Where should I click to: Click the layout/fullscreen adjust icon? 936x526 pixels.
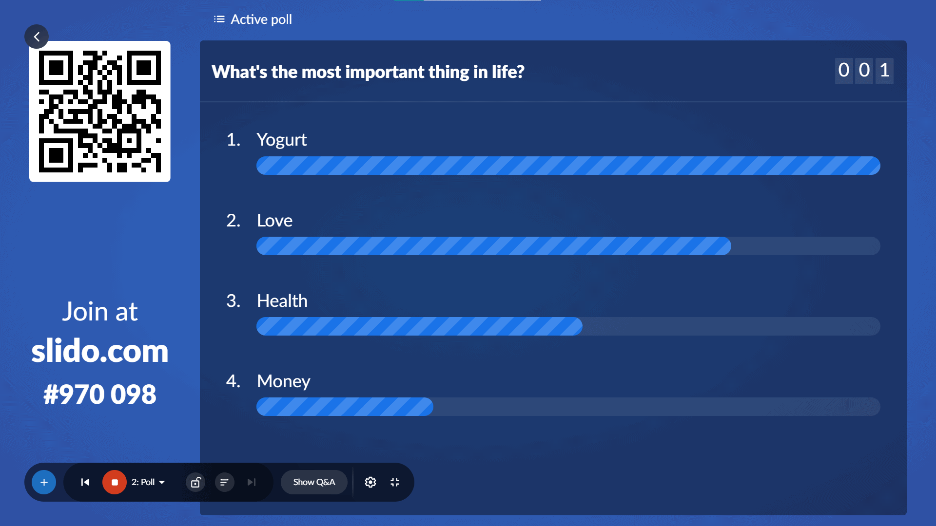[395, 482]
